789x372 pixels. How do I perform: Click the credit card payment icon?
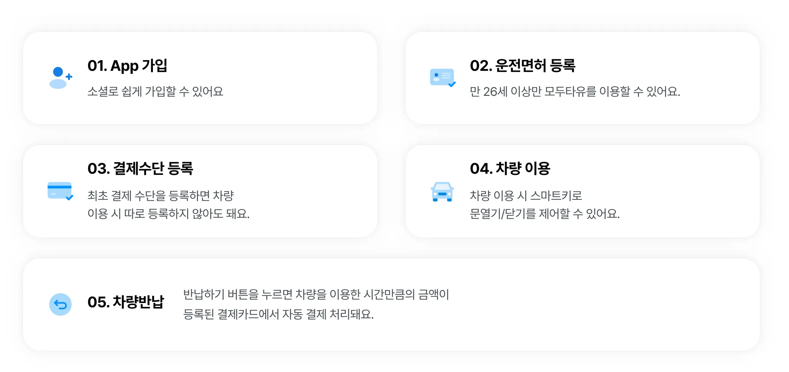tap(60, 191)
